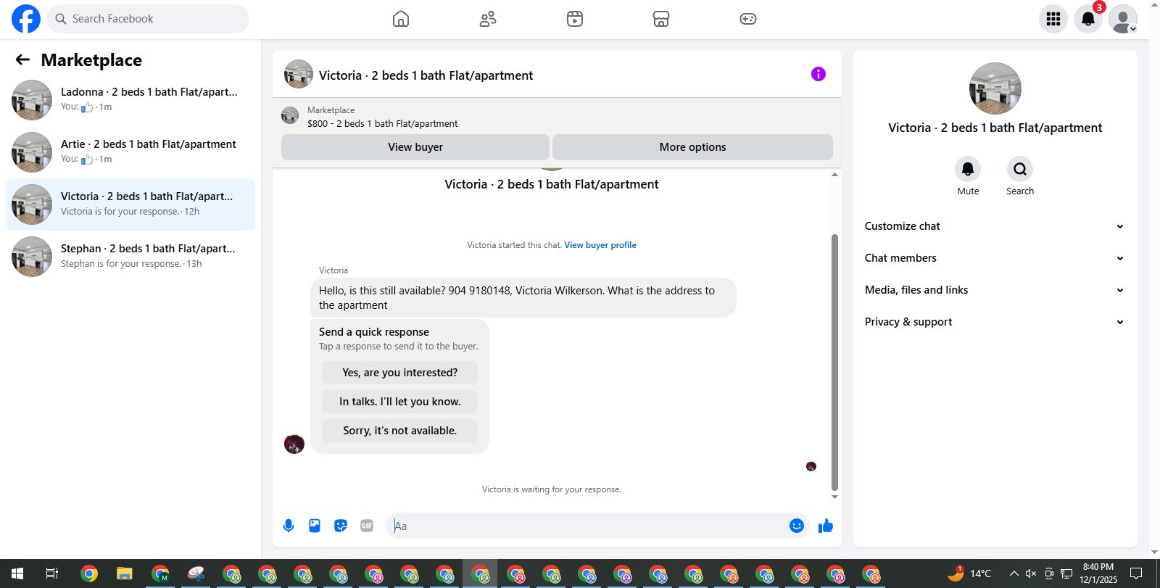Screen dimensions: 1160x588
Task: Open Stephan's conversation in the list
Action: click(x=130, y=257)
